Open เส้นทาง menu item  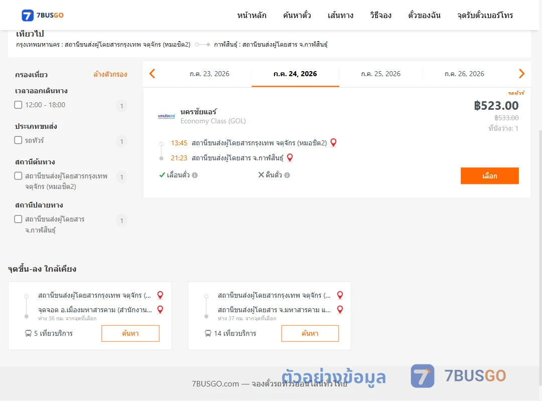pyautogui.click(x=340, y=15)
